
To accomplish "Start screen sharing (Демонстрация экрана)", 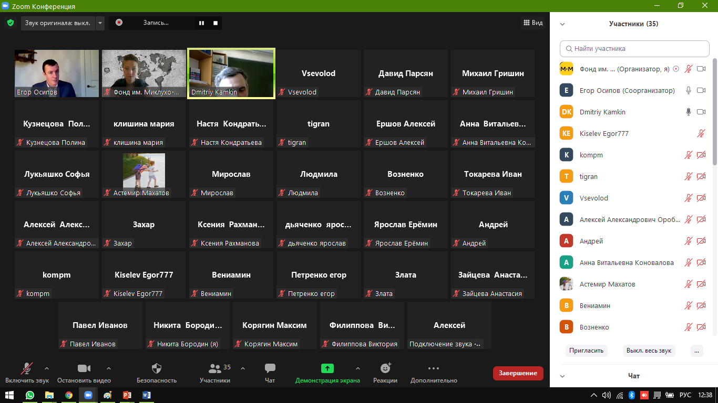I will 327,368.
